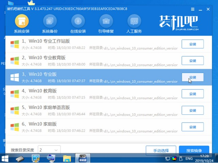Select the '6、Win10 家庭版' title
Screen dimensions: 218x163
click(x=39, y=124)
